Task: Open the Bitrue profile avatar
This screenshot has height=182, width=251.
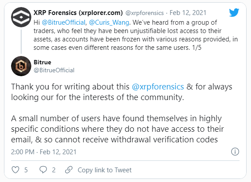Action: coord(21,66)
